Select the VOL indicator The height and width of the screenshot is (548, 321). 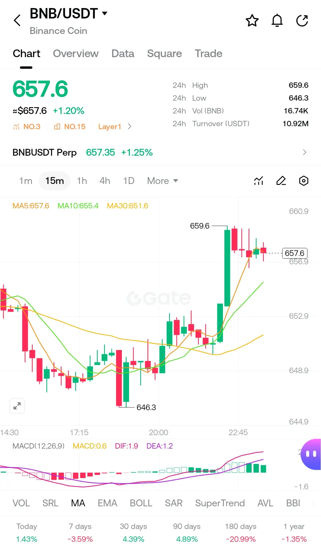(x=21, y=503)
